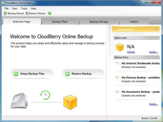Launch the Restore Wizard from toolbar
Viewport: 163px width, 122px height.
35,13
